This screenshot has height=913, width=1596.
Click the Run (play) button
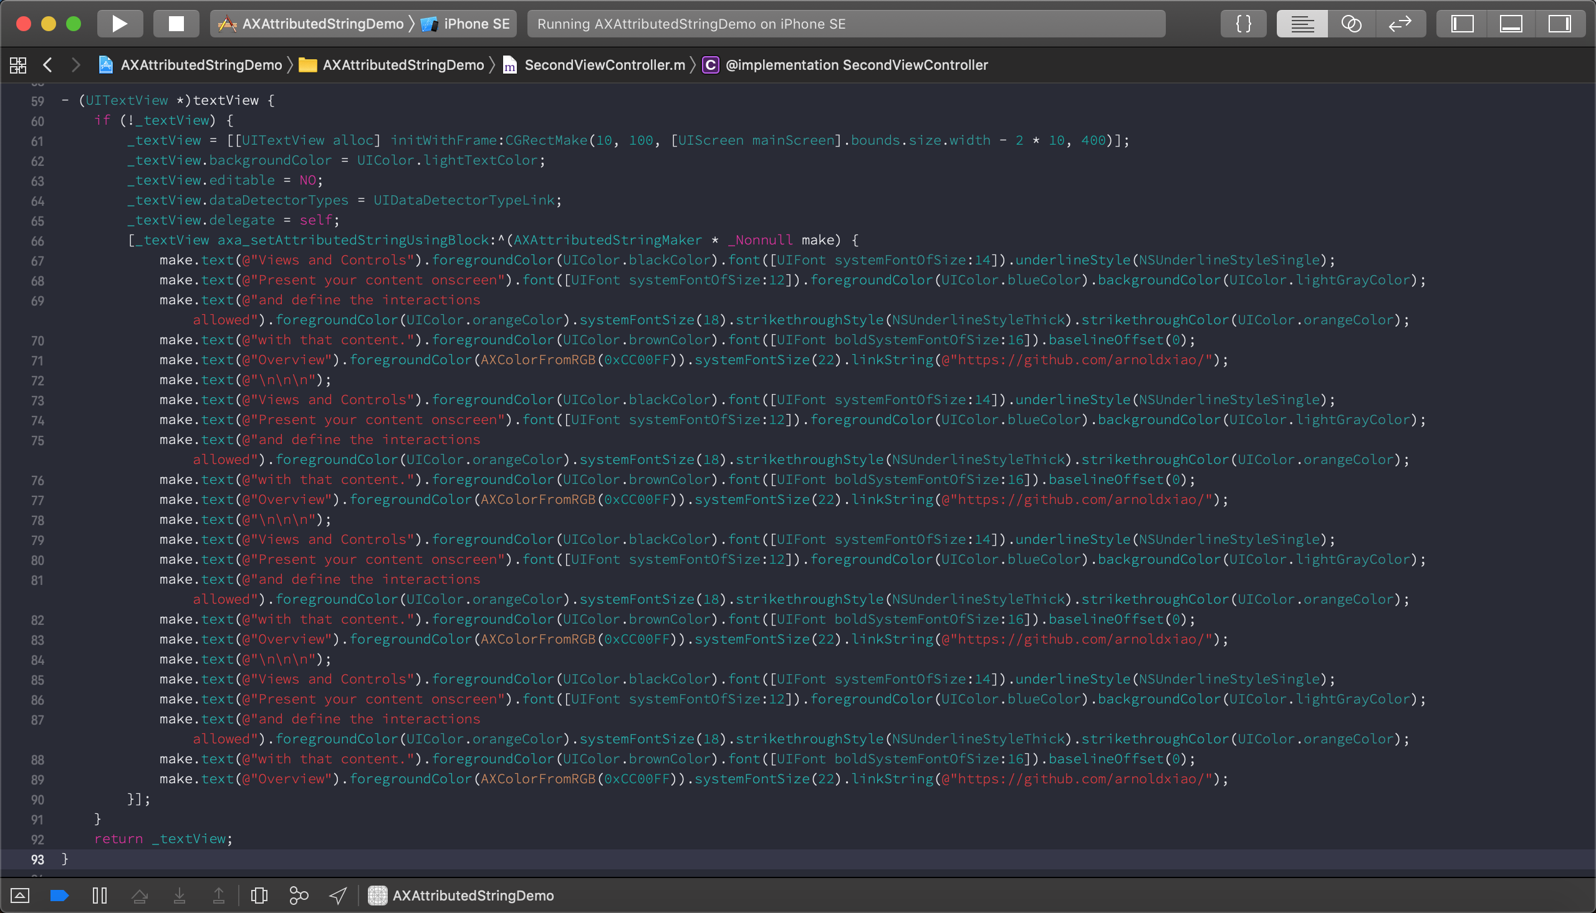click(119, 24)
